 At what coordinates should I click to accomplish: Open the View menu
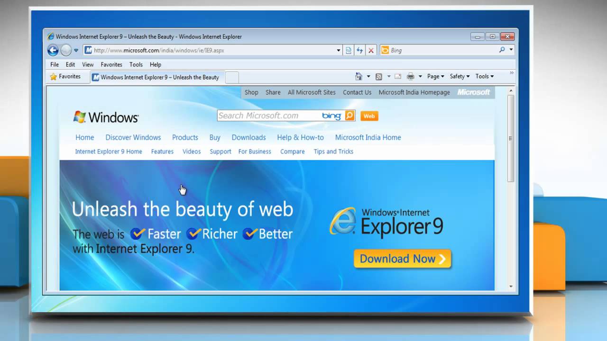click(x=88, y=64)
